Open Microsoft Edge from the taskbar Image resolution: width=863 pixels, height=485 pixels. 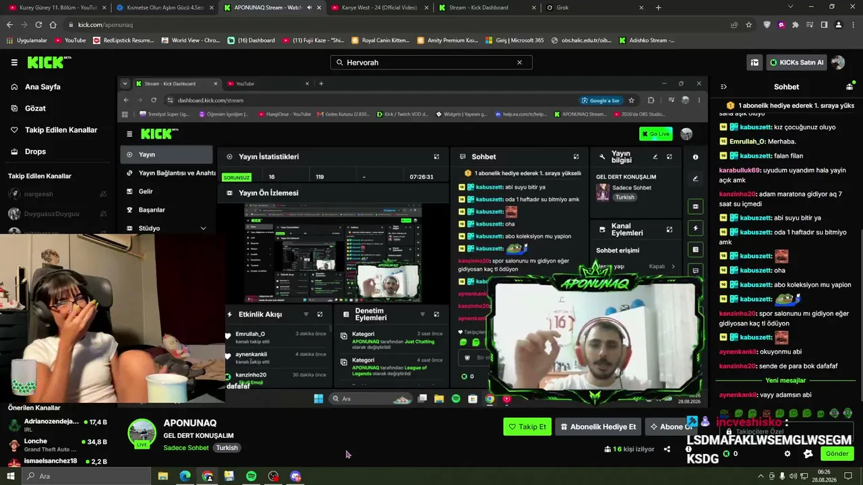pyautogui.click(x=185, y=476)
